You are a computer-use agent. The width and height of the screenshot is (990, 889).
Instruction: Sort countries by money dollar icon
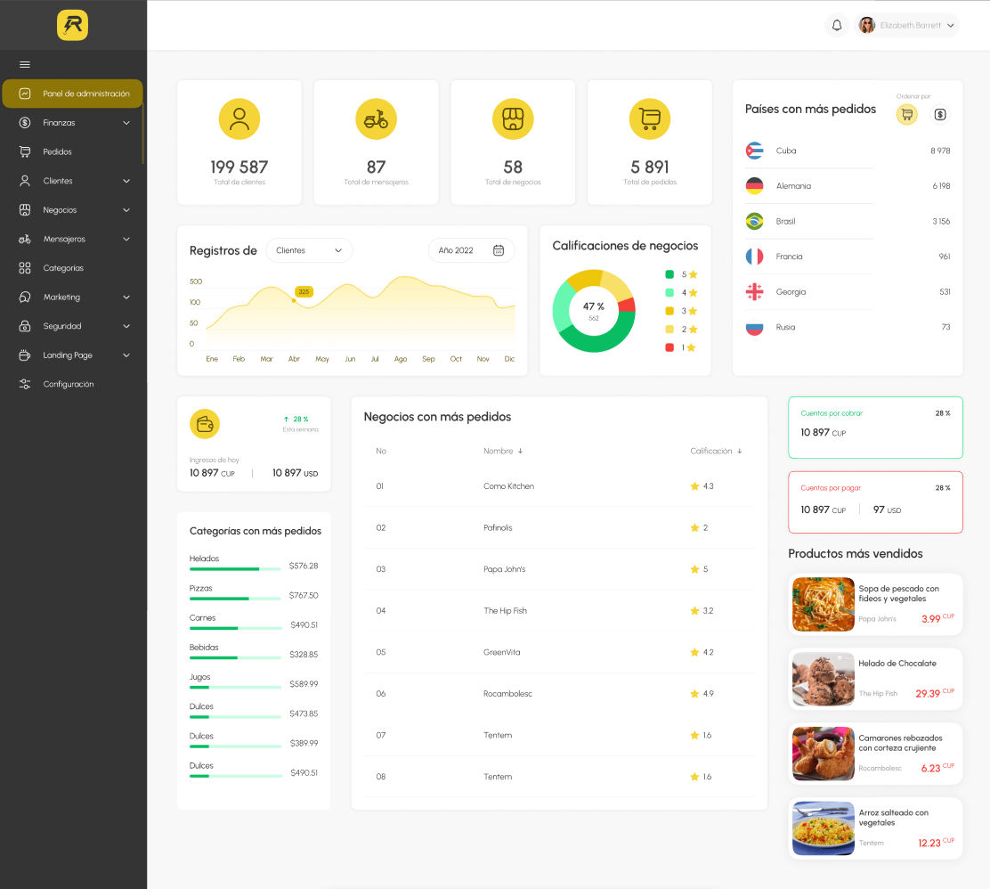tap(940, 114)
